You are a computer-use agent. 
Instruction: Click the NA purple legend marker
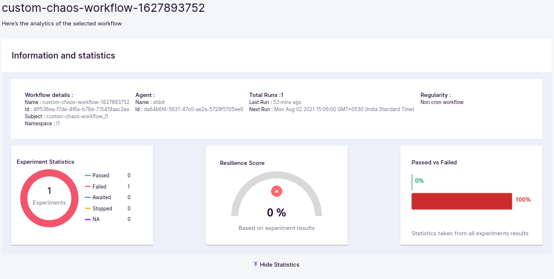(88, 219)
